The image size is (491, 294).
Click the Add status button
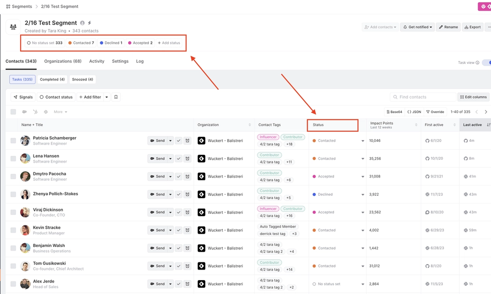(169, 43)
